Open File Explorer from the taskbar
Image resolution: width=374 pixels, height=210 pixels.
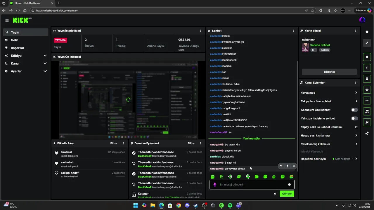pos(153,205)
